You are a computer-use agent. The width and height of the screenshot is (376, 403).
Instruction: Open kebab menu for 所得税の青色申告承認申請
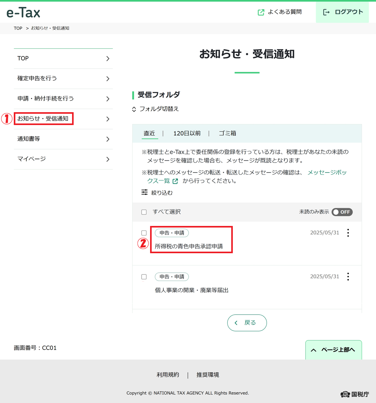point(348,233)
